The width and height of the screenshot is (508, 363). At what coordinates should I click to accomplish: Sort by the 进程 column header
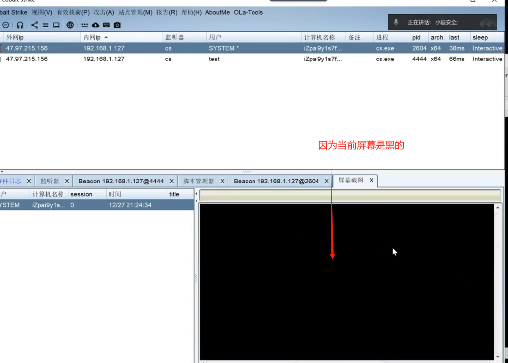(x=392, y=37)
